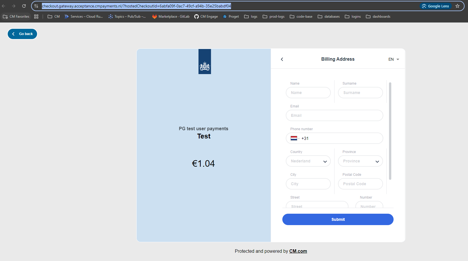The image size is (468, 261).
Task: Click back chevron beside Billing Address
Action: 282,59
